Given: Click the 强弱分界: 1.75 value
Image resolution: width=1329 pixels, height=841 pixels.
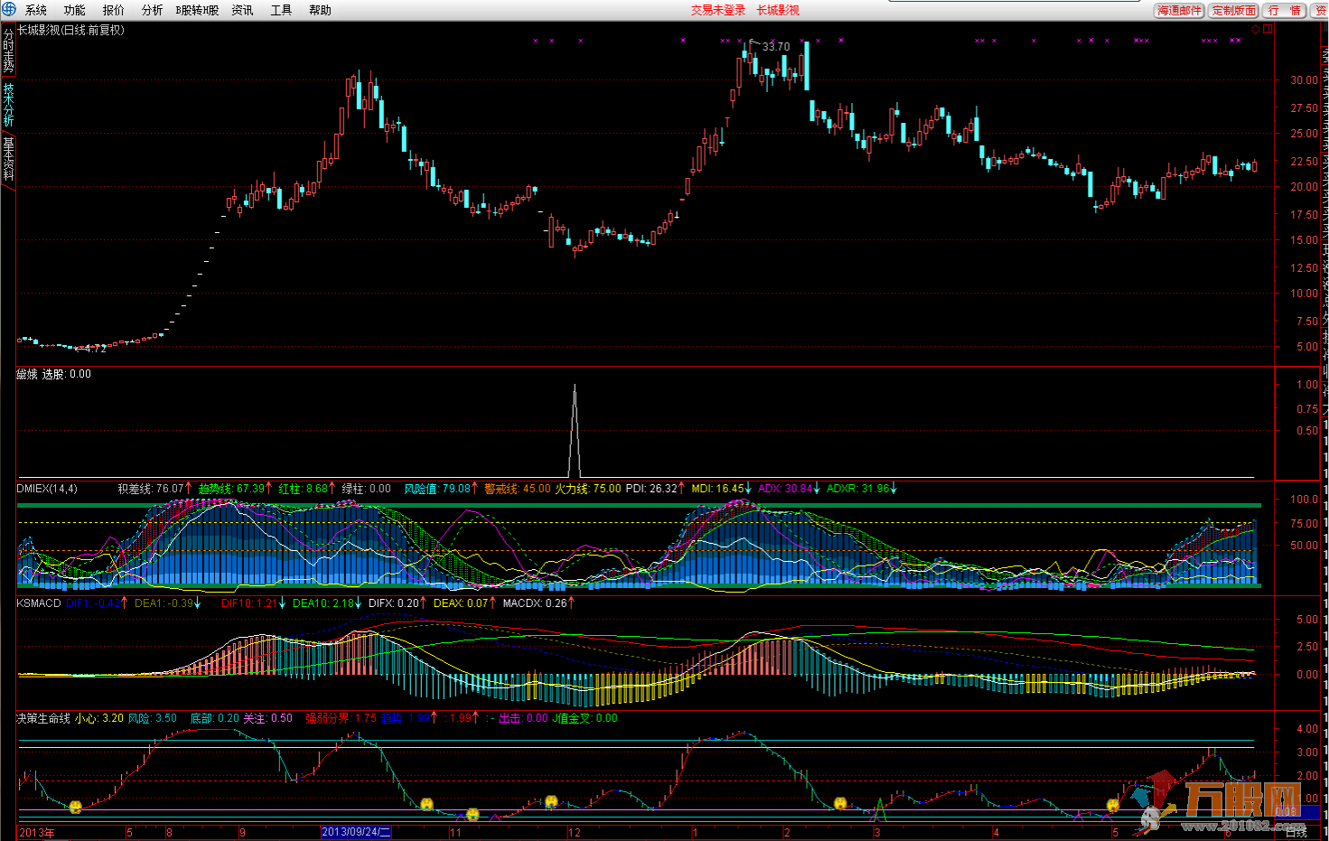Looking at the screenshot, I should click(x=341, y=718).
